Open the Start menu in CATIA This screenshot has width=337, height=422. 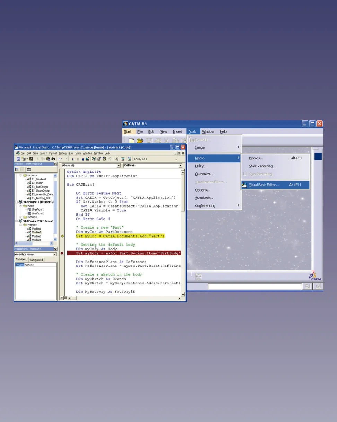click(128, 132)
